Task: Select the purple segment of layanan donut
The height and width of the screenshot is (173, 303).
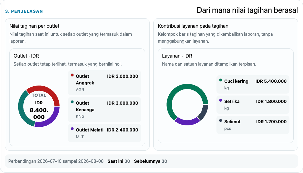Action: 187,122
